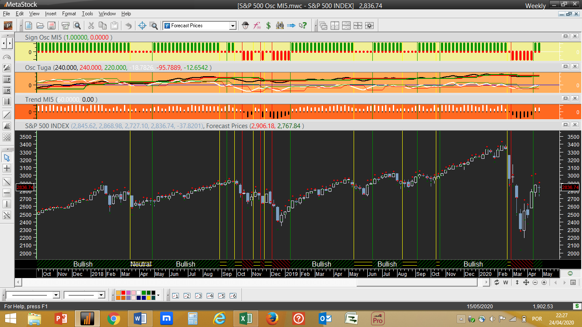The image size is (582, 327).
Task: Open Excel from the Windows taskbar
Action: [x=245, y=318]
